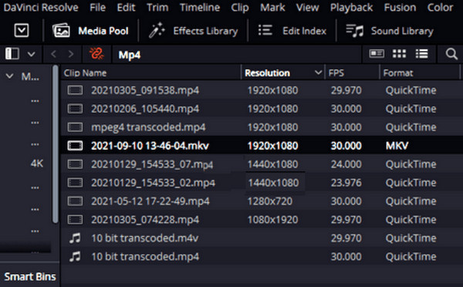Toggle the Media Pool panel
The height and width of the screenshot is (287, 463).
point(90,31)
